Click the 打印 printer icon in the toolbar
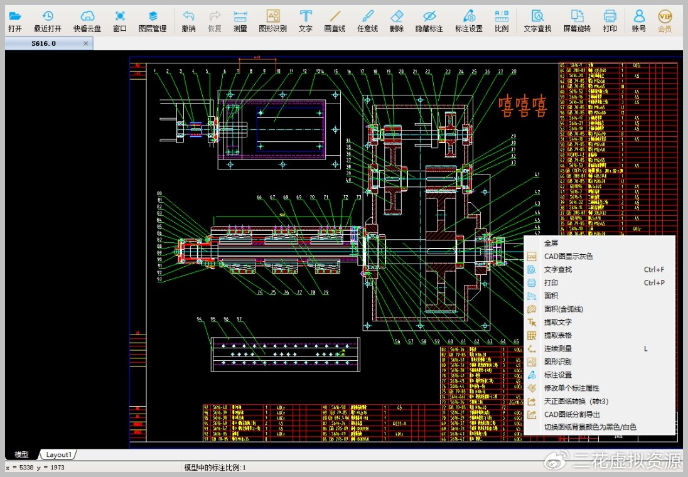The width and height of the screenshot is (688, 477). (610, 21)
